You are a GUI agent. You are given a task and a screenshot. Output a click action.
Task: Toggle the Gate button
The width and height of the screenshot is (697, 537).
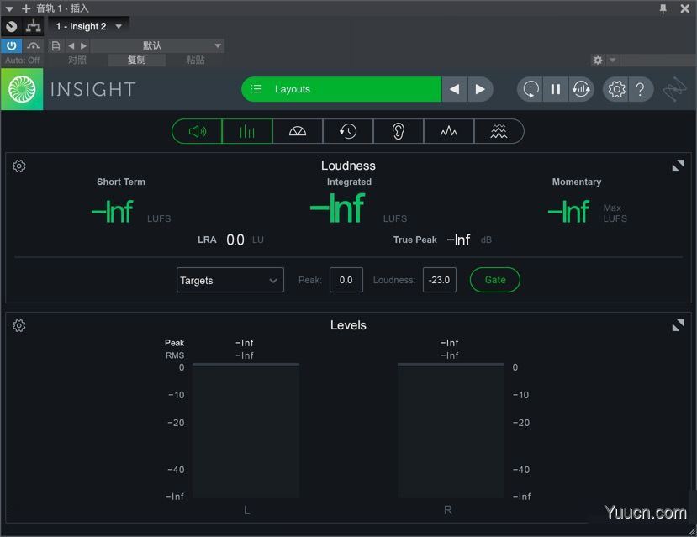[494, 280]
